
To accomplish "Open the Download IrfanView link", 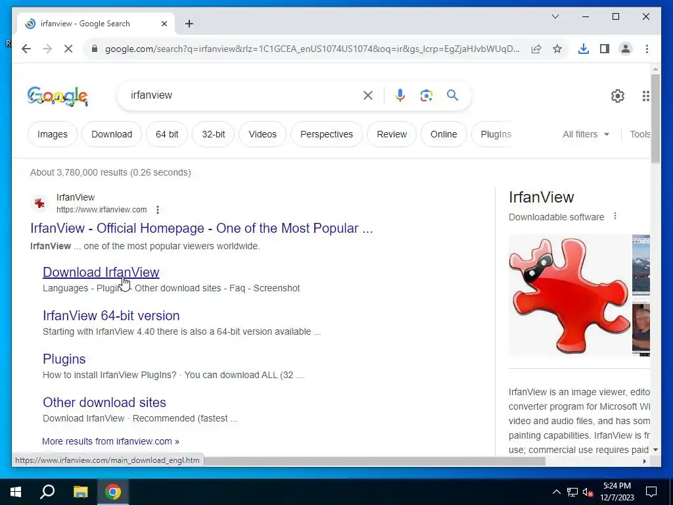I will click(x=101, y=272).
